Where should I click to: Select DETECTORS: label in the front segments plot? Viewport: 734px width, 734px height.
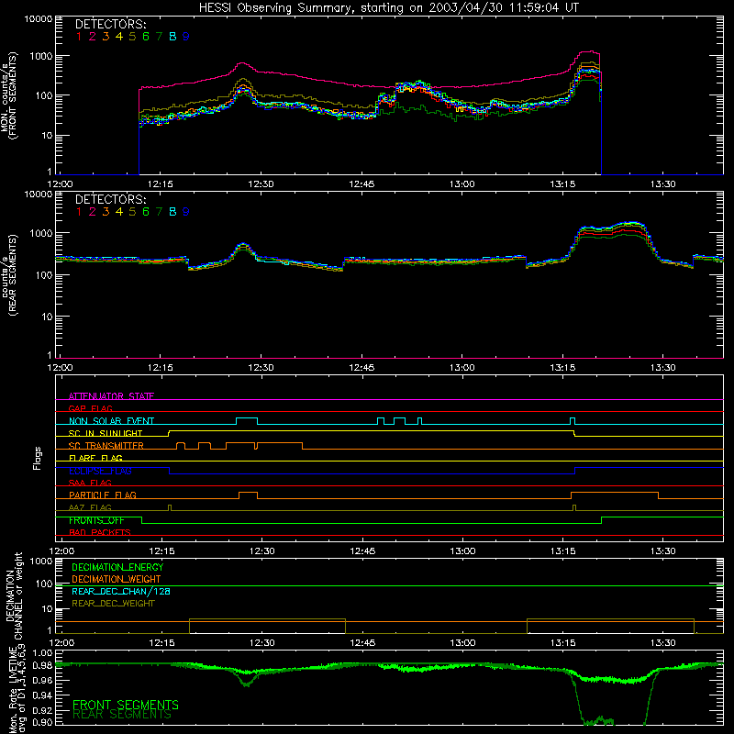pyautogui.click(x=110, y=24)
